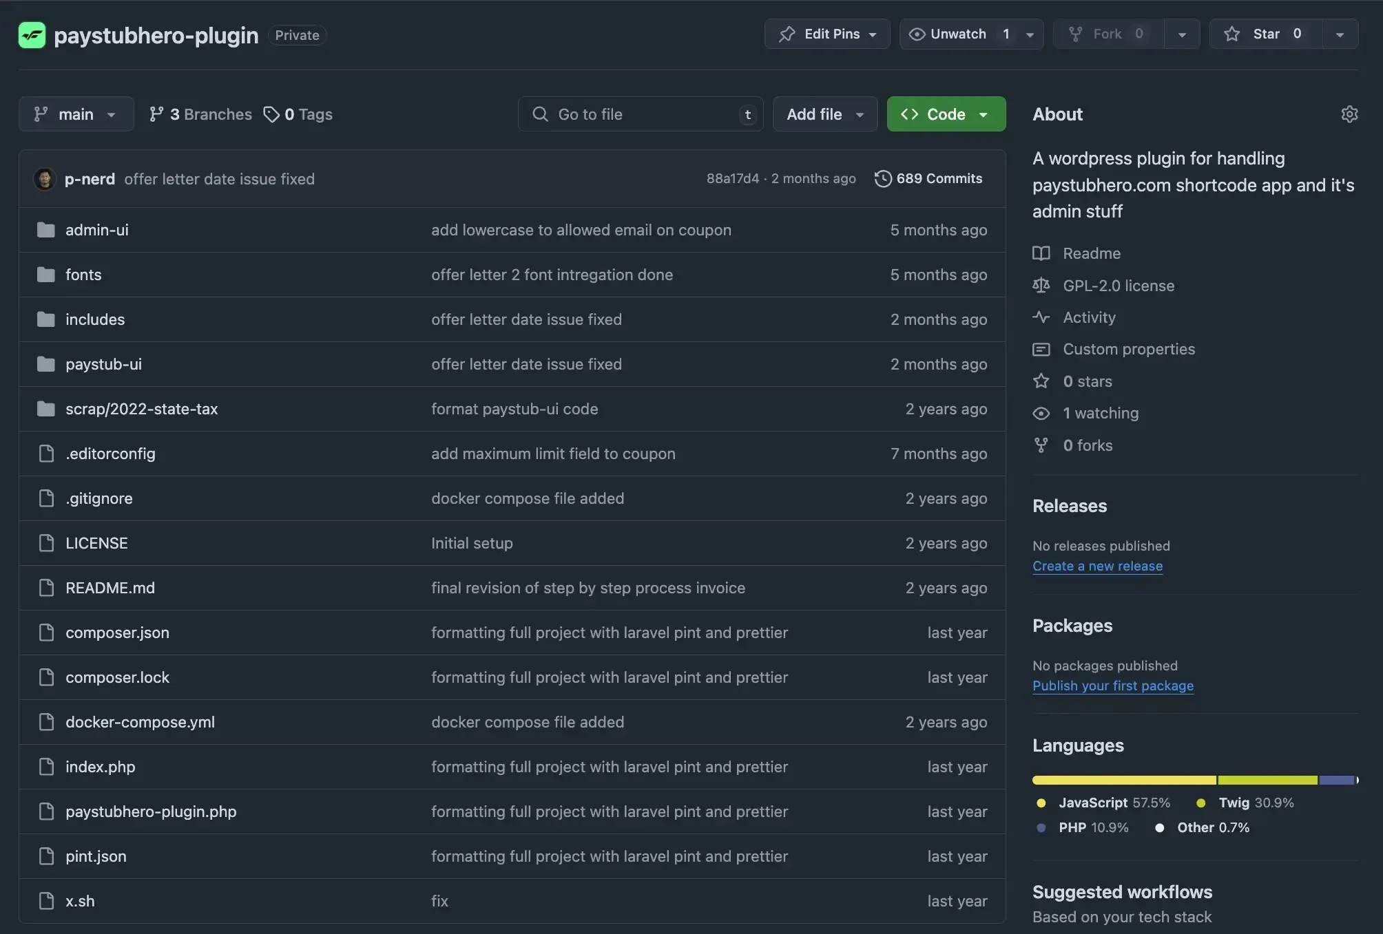Click the paystub-ui folder icon
The height and width of the screenshot is (934, 1383).
click(x=46, y=364)
